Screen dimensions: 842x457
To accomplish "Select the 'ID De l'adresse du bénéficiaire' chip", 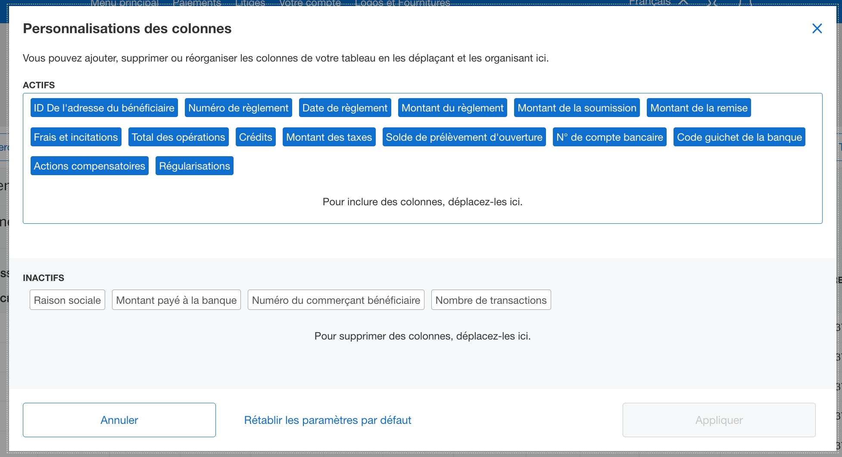I will pos(104,108).
